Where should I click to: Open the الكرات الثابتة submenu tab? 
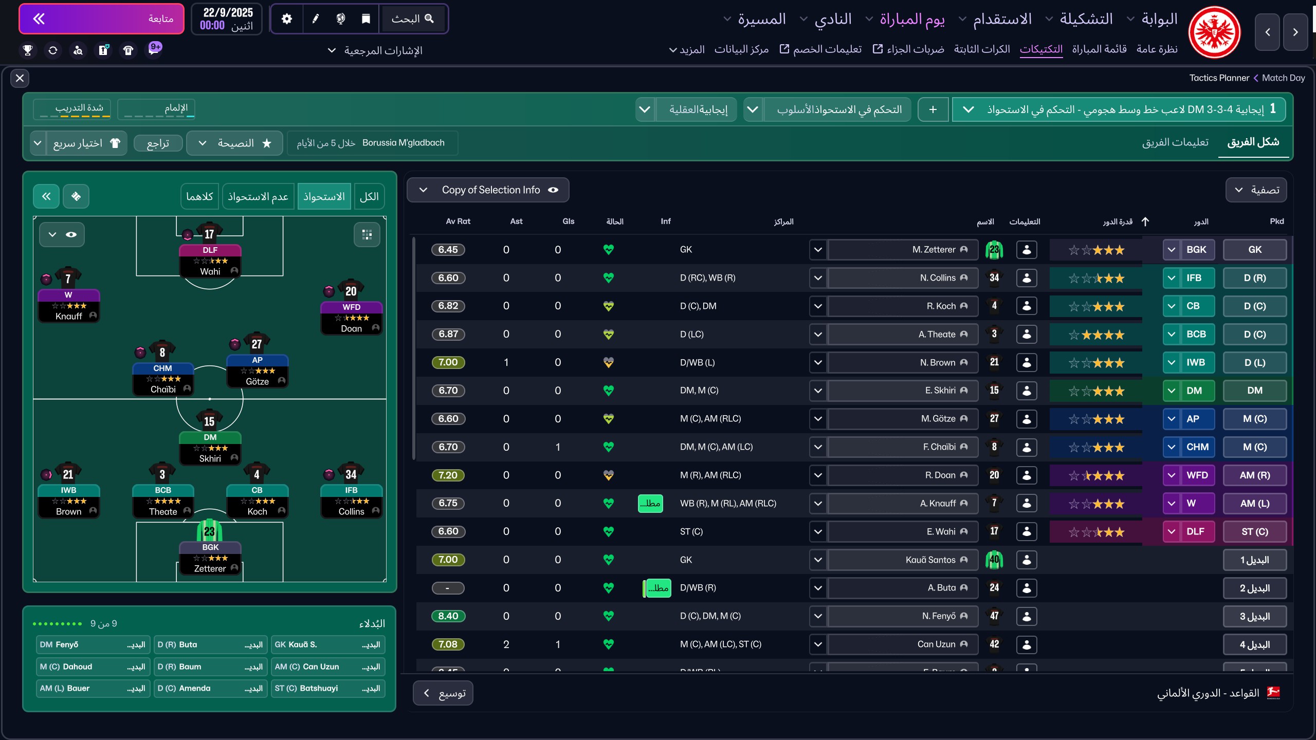coord(982,49)
